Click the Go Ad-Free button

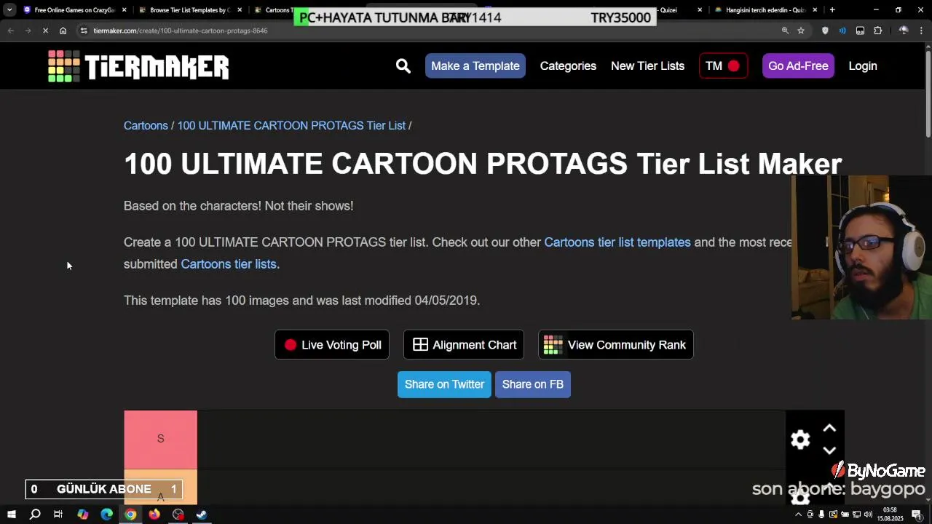pos(798,66)
